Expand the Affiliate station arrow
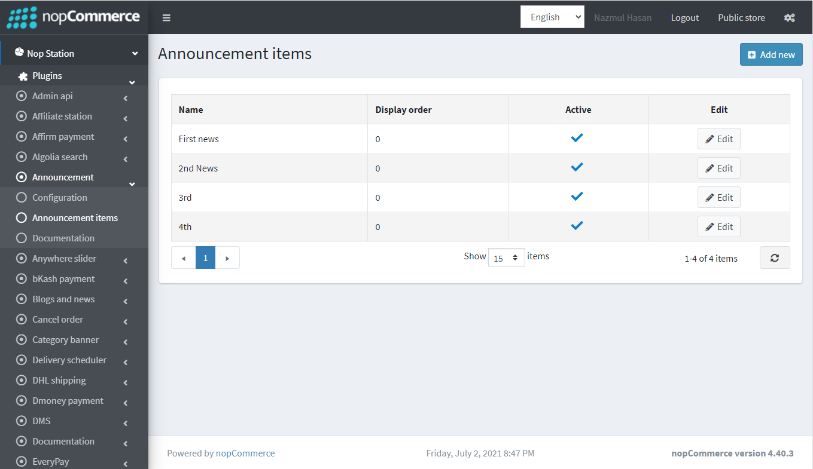813x469 pixels. coord(126,119)
